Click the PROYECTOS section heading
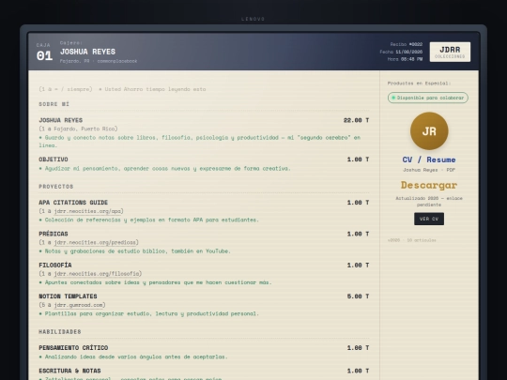The width and height of the screenshot is (507, 380). [x=56, y=187]
